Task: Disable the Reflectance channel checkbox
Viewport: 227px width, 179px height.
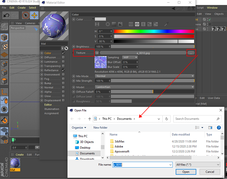Action: click(63, 70)
